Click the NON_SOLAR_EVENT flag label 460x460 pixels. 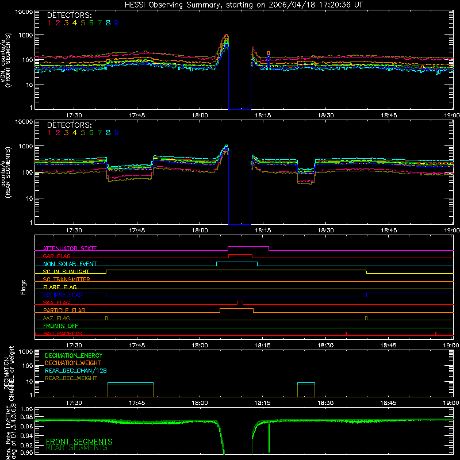point(70,264)
